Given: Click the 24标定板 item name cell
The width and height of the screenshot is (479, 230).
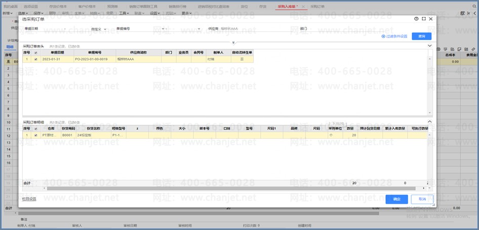Looking at the screenshot, I should click(94, 135).
